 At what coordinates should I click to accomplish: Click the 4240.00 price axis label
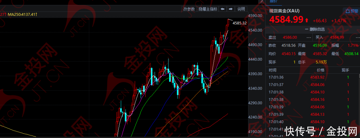[x=255, y=117]
